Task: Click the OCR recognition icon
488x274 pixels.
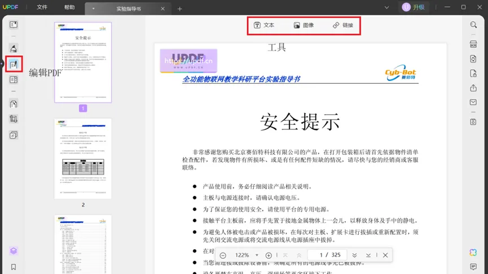Action: click(x=473, y=44)
